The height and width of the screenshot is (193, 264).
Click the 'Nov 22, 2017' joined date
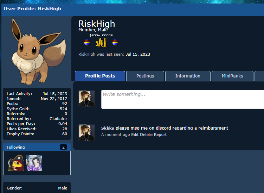coord(54,99)
